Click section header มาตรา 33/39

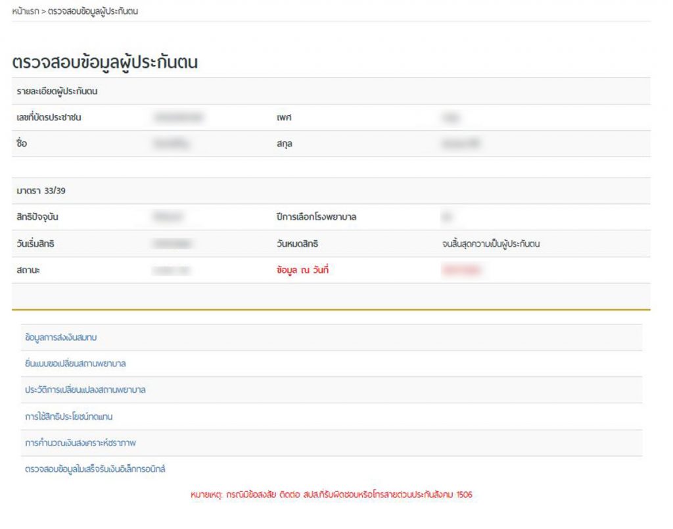click(41, 191)
